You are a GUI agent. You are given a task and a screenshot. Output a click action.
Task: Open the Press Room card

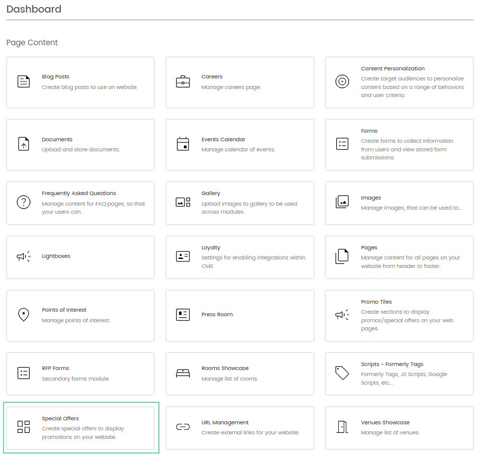tap(240, 315)
